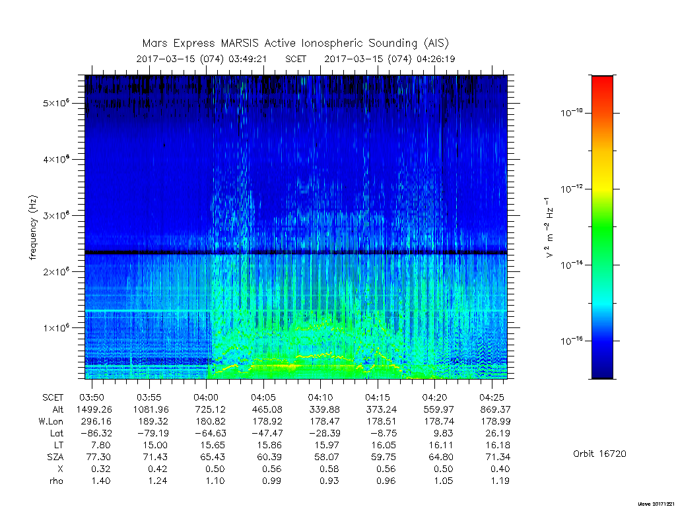The width and height of the screenshot is (676, 507).
Task: Click the dark horizontal band near 2.3 MHz
Action: pyautogui.click(x=296, y=252)
